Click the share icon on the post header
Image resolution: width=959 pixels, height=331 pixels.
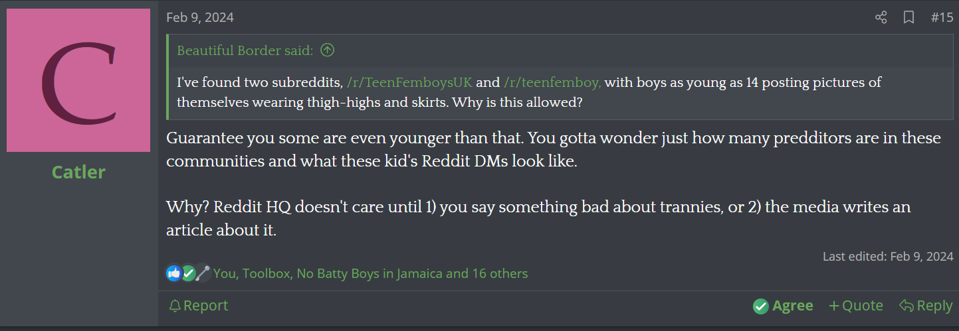tap(881, 18)
